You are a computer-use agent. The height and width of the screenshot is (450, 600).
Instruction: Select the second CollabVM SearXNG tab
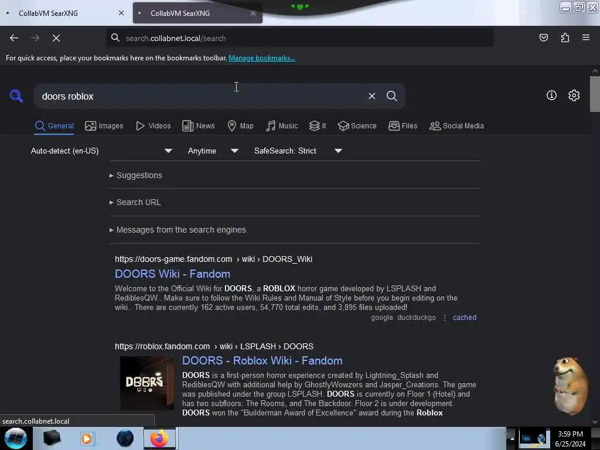197,13
